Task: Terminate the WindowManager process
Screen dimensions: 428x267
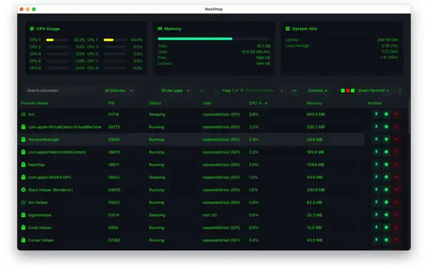Action: pos(396,139)
